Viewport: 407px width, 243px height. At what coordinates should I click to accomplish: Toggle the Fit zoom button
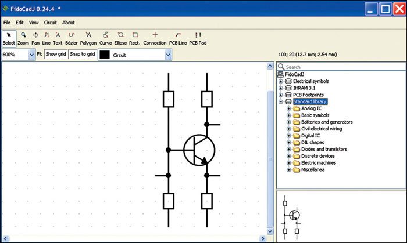[x=40, y=55]
